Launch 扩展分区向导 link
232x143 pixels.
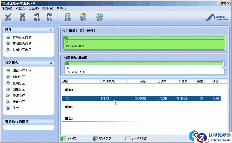22,37
